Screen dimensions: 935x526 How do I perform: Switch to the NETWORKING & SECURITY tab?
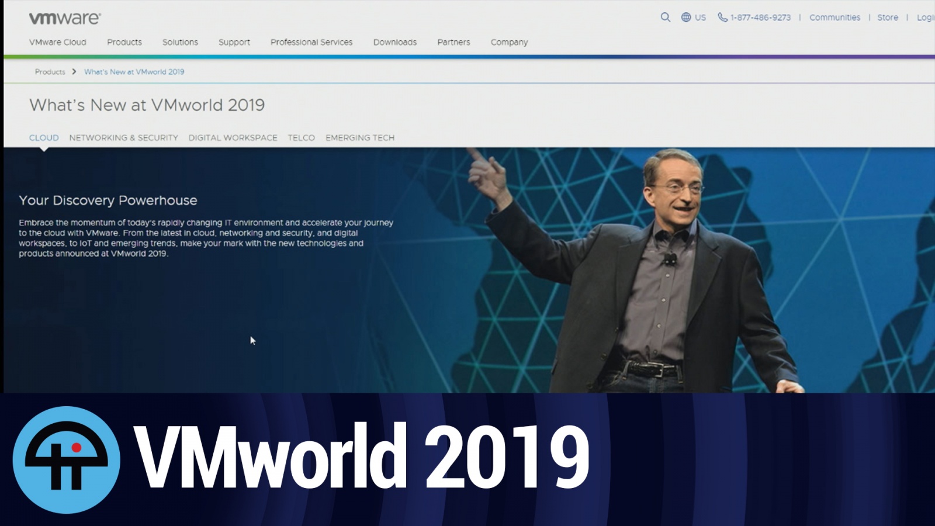click(123, 138)
